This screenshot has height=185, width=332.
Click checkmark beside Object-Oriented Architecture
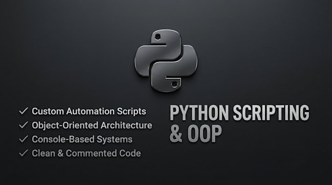(x=23, y=125)
